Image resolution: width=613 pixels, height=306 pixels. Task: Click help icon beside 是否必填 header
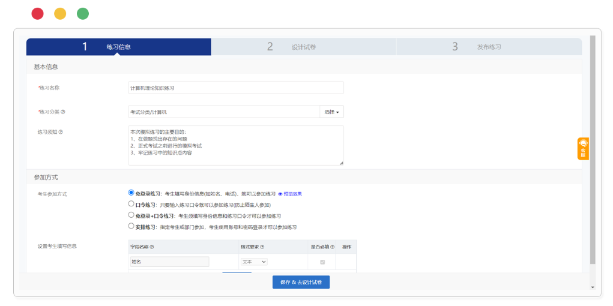tap(333, 247)
